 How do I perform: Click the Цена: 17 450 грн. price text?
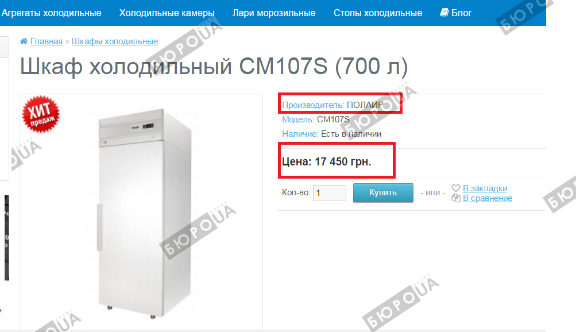point(327,161)
